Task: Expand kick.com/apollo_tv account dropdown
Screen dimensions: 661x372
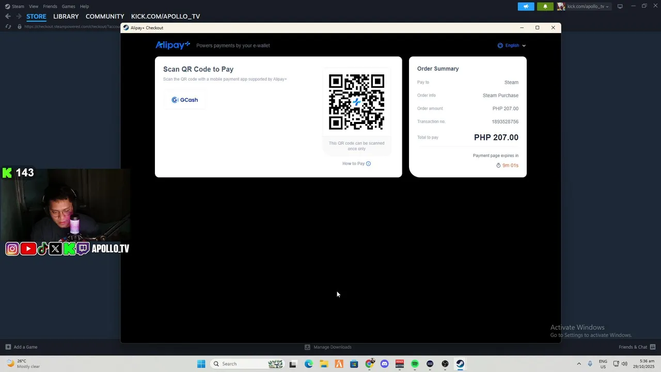Action: (x=588, y=6)
